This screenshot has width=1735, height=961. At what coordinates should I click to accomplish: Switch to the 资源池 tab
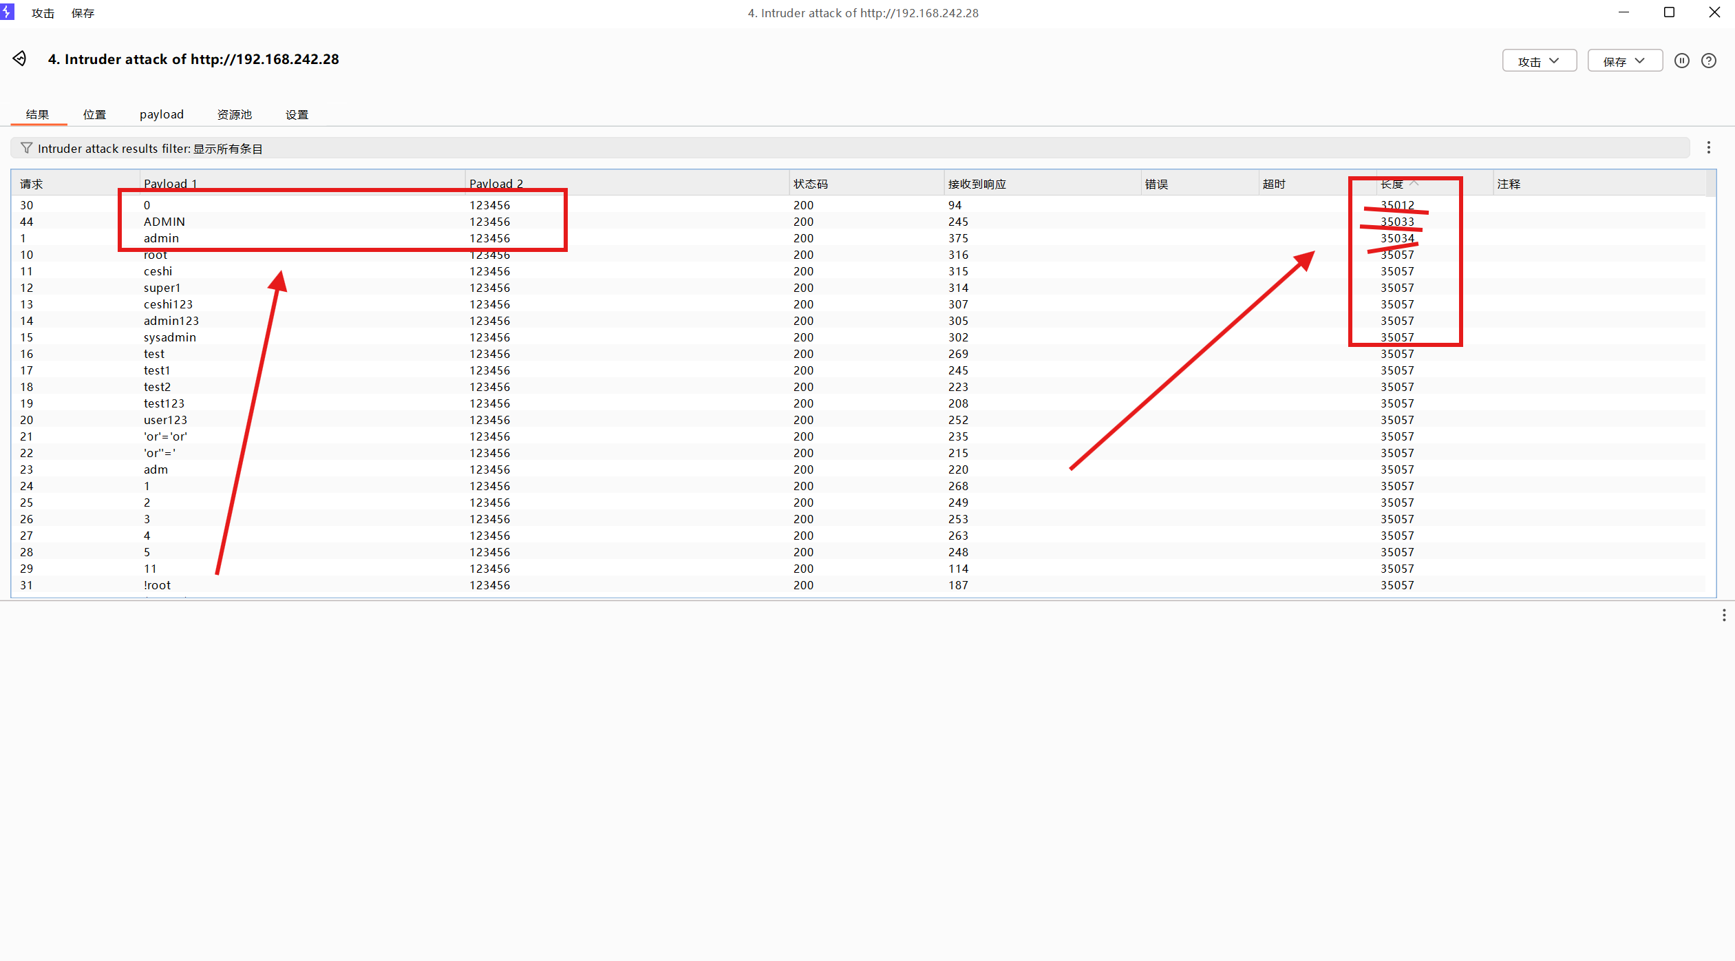coord(234,114)
